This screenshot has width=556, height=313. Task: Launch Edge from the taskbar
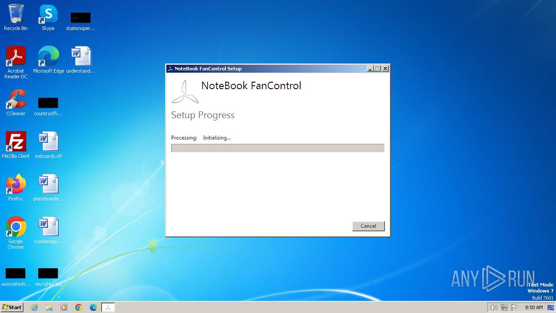click(x=93, y=307)
